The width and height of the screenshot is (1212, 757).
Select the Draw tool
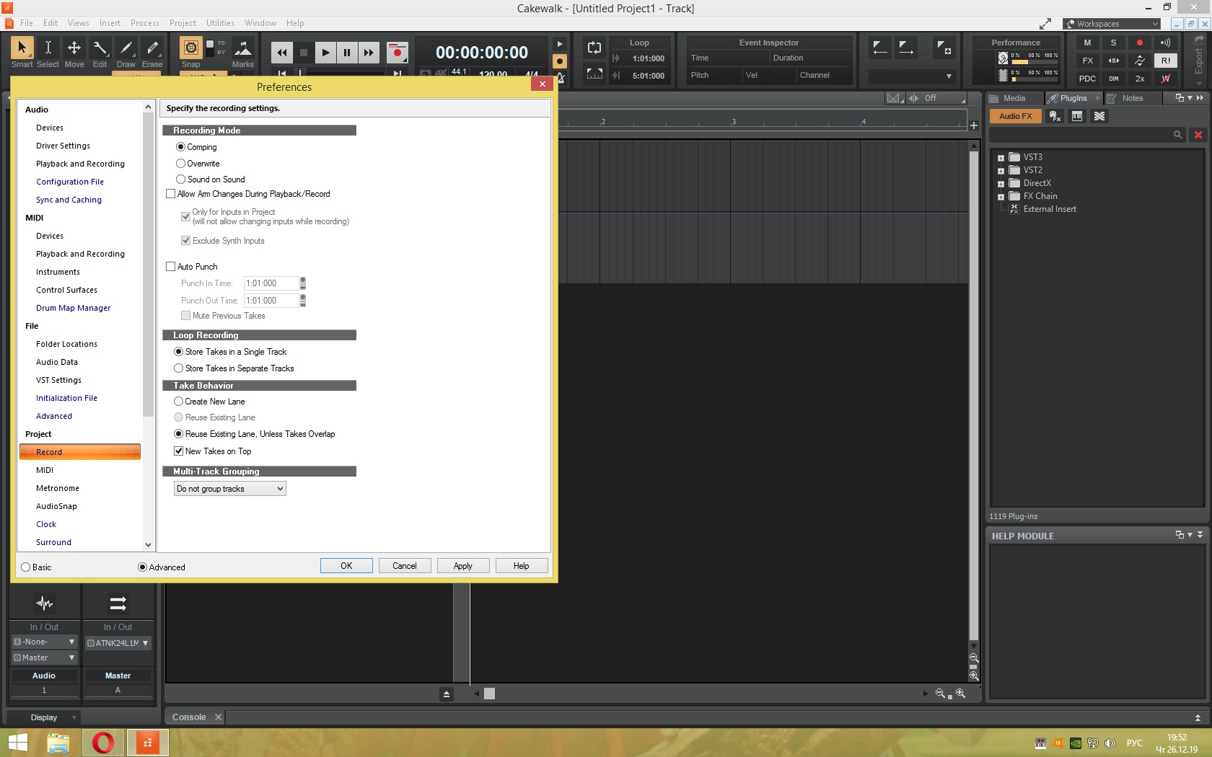[x=126, y=52]
